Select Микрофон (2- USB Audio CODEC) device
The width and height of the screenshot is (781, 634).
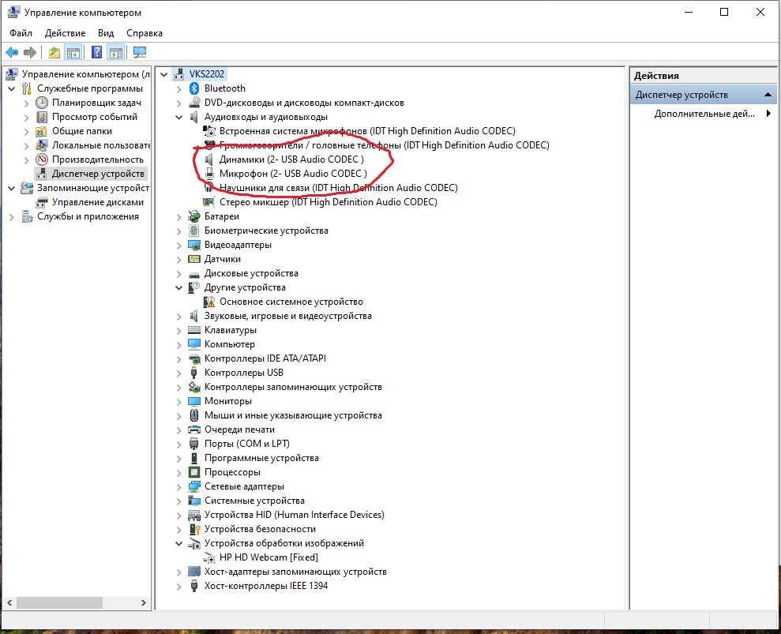click(292, 174)
